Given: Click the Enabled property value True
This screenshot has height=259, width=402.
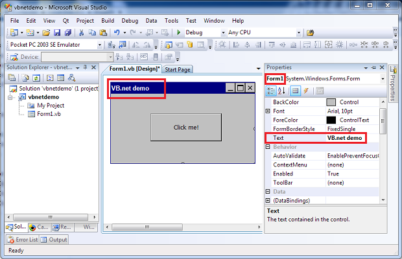Looking at the screenshot, I should [333, 174].
